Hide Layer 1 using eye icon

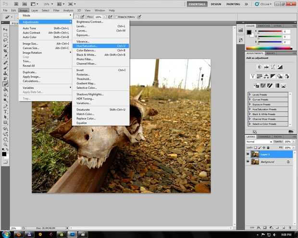pos(248,155)
